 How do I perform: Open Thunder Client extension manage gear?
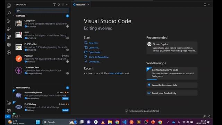click(68, 73)
